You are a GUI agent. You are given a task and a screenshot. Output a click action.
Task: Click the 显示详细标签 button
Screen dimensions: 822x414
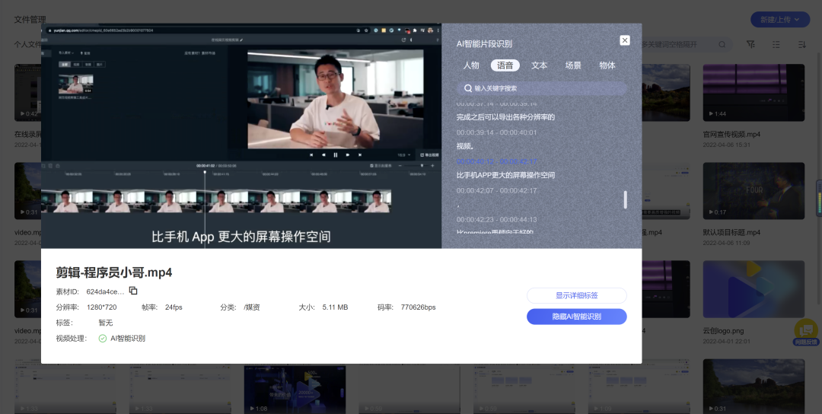click(576, 295)
